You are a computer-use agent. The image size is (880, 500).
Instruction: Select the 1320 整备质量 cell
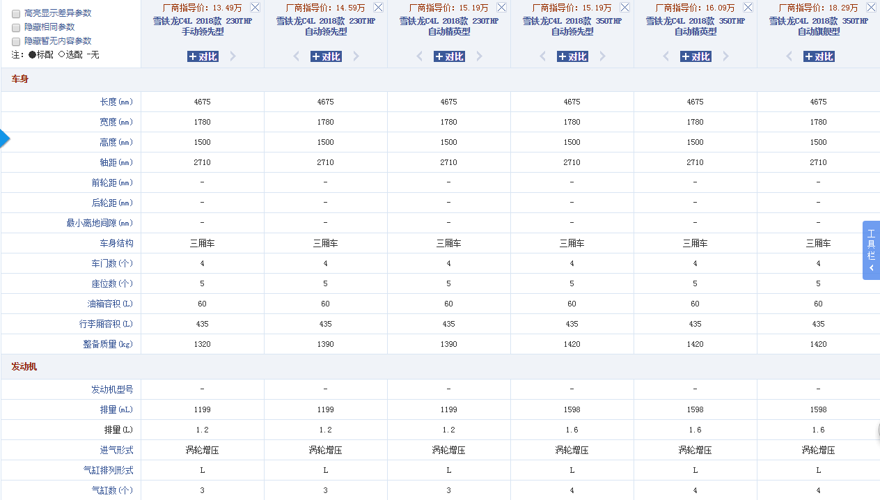[x=203, y=344]
